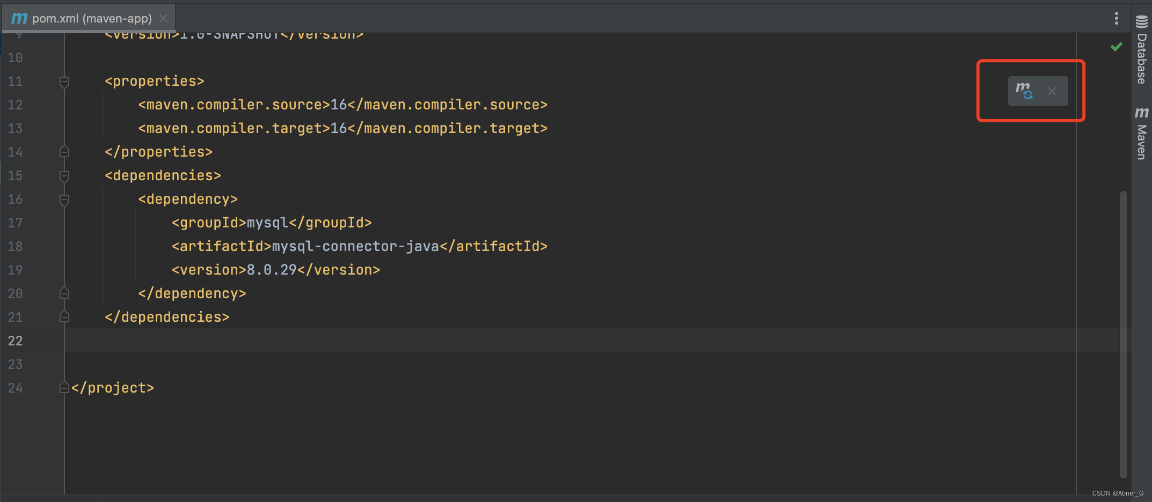Click the artifactId mysql-connector-java line
Viewport: 1152px width, 502px height.
[x=359, y=246]
